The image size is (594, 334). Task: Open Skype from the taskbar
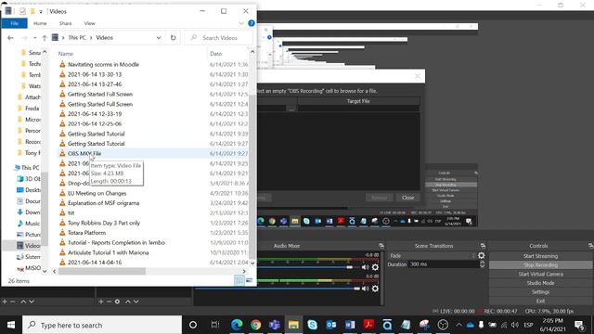[312, 325]
